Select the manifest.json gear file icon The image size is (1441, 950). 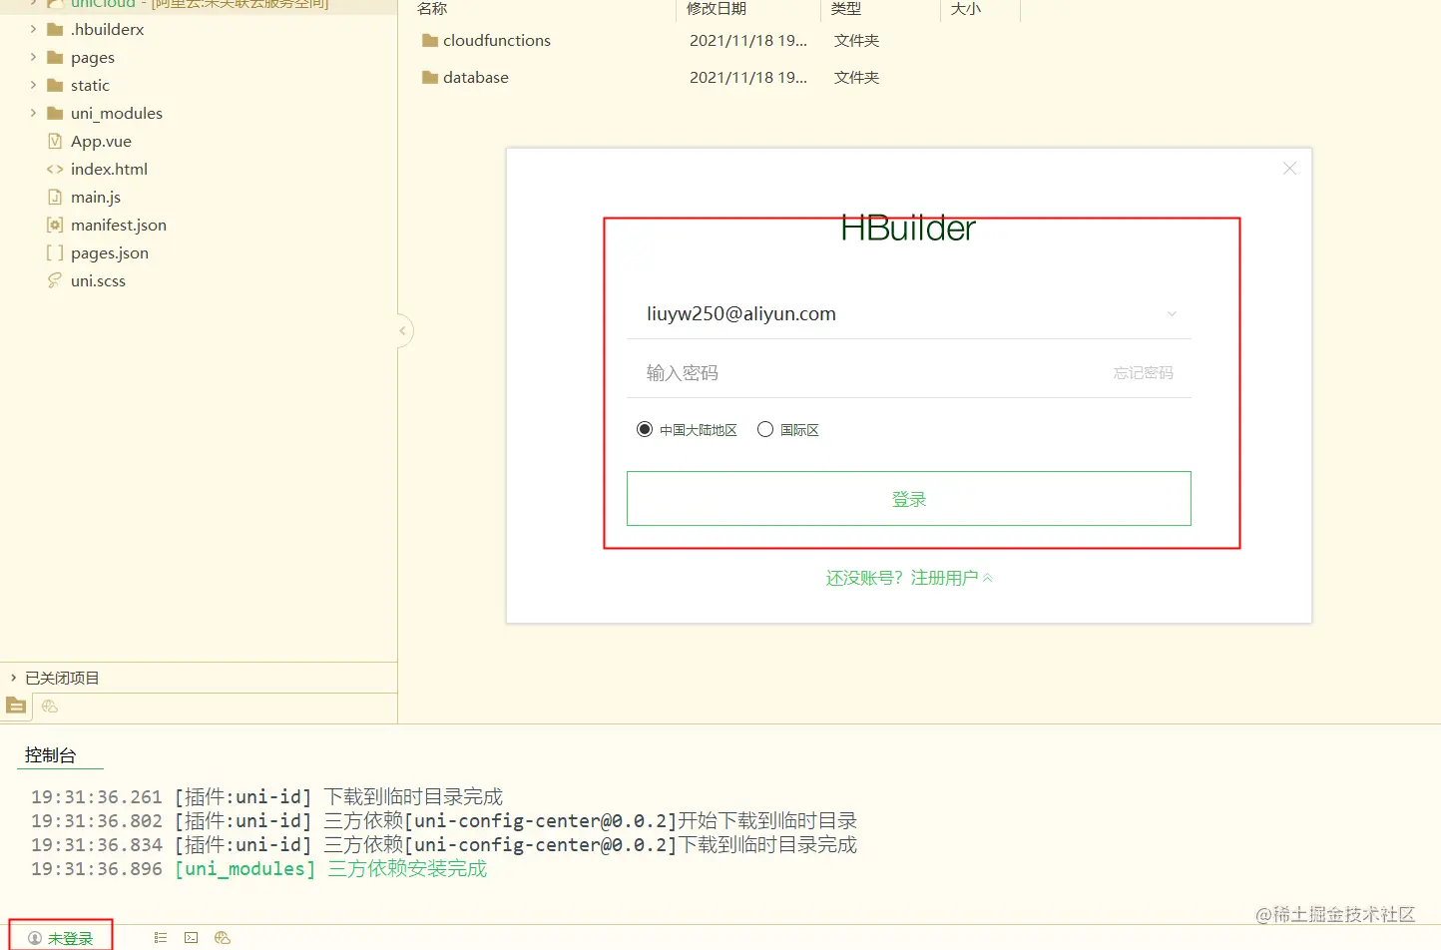(55, 226)
